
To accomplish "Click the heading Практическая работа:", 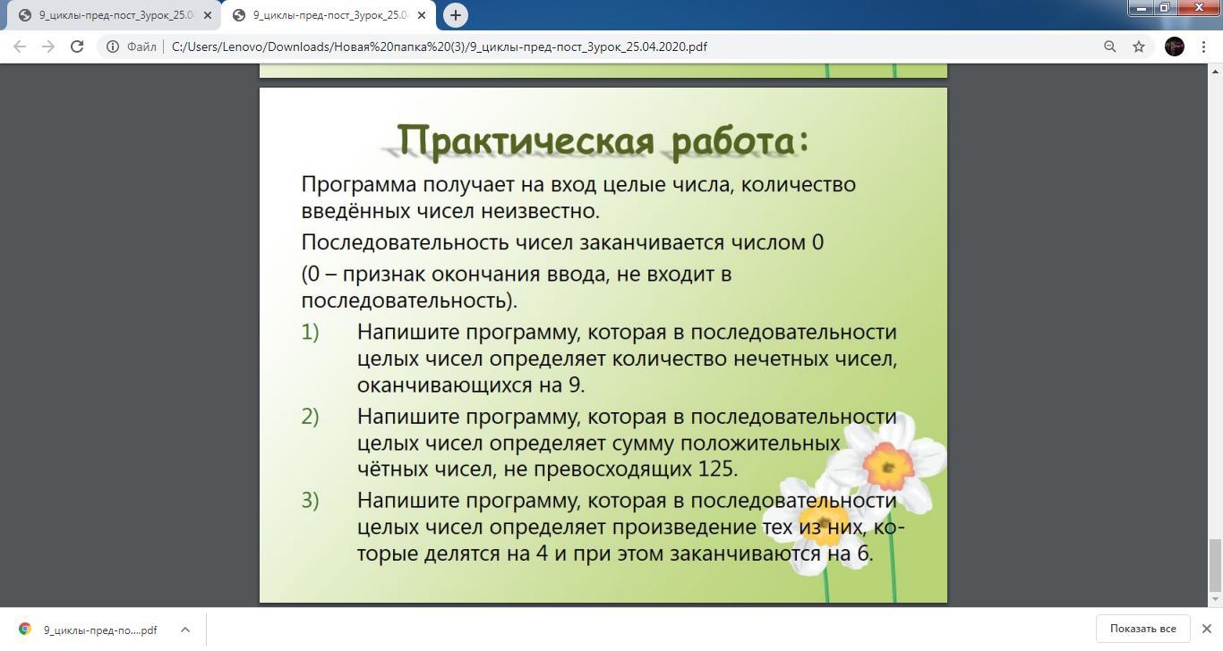I will click(603, 141).
